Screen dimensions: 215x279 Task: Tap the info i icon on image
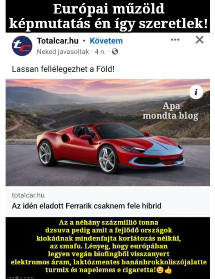[x=196, y=92]
